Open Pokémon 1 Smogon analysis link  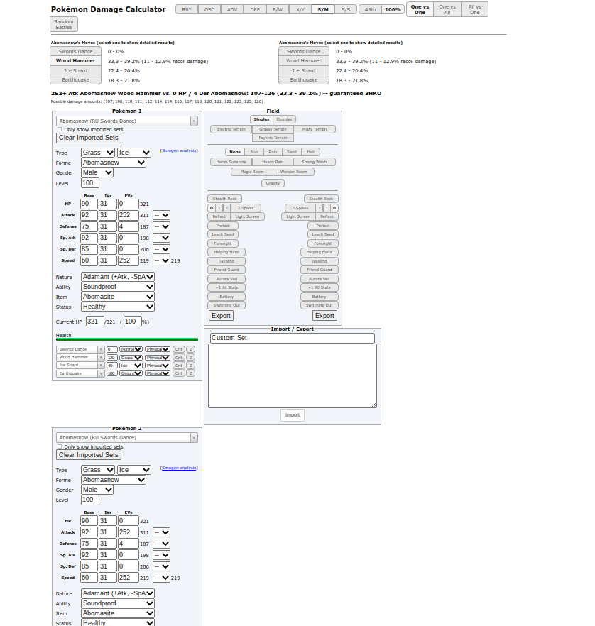pyautogui.click(x=179, y=150)
